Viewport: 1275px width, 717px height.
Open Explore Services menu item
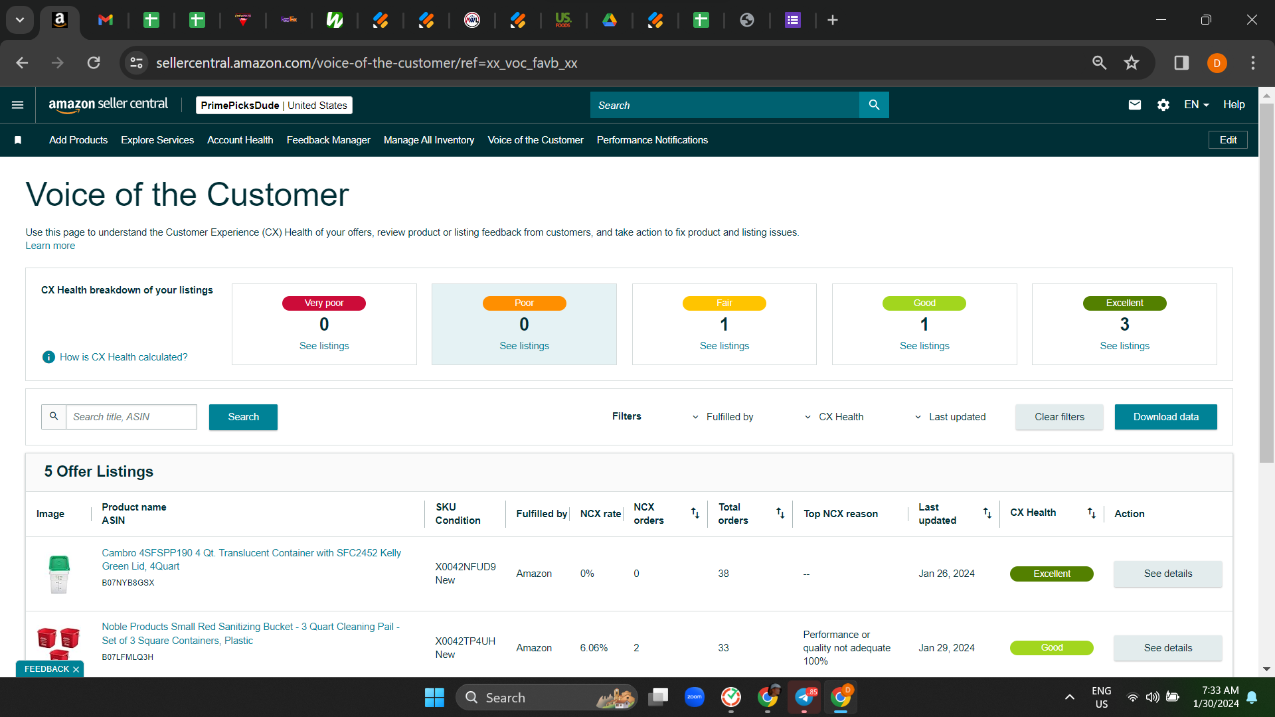click(x=157, y=140)
